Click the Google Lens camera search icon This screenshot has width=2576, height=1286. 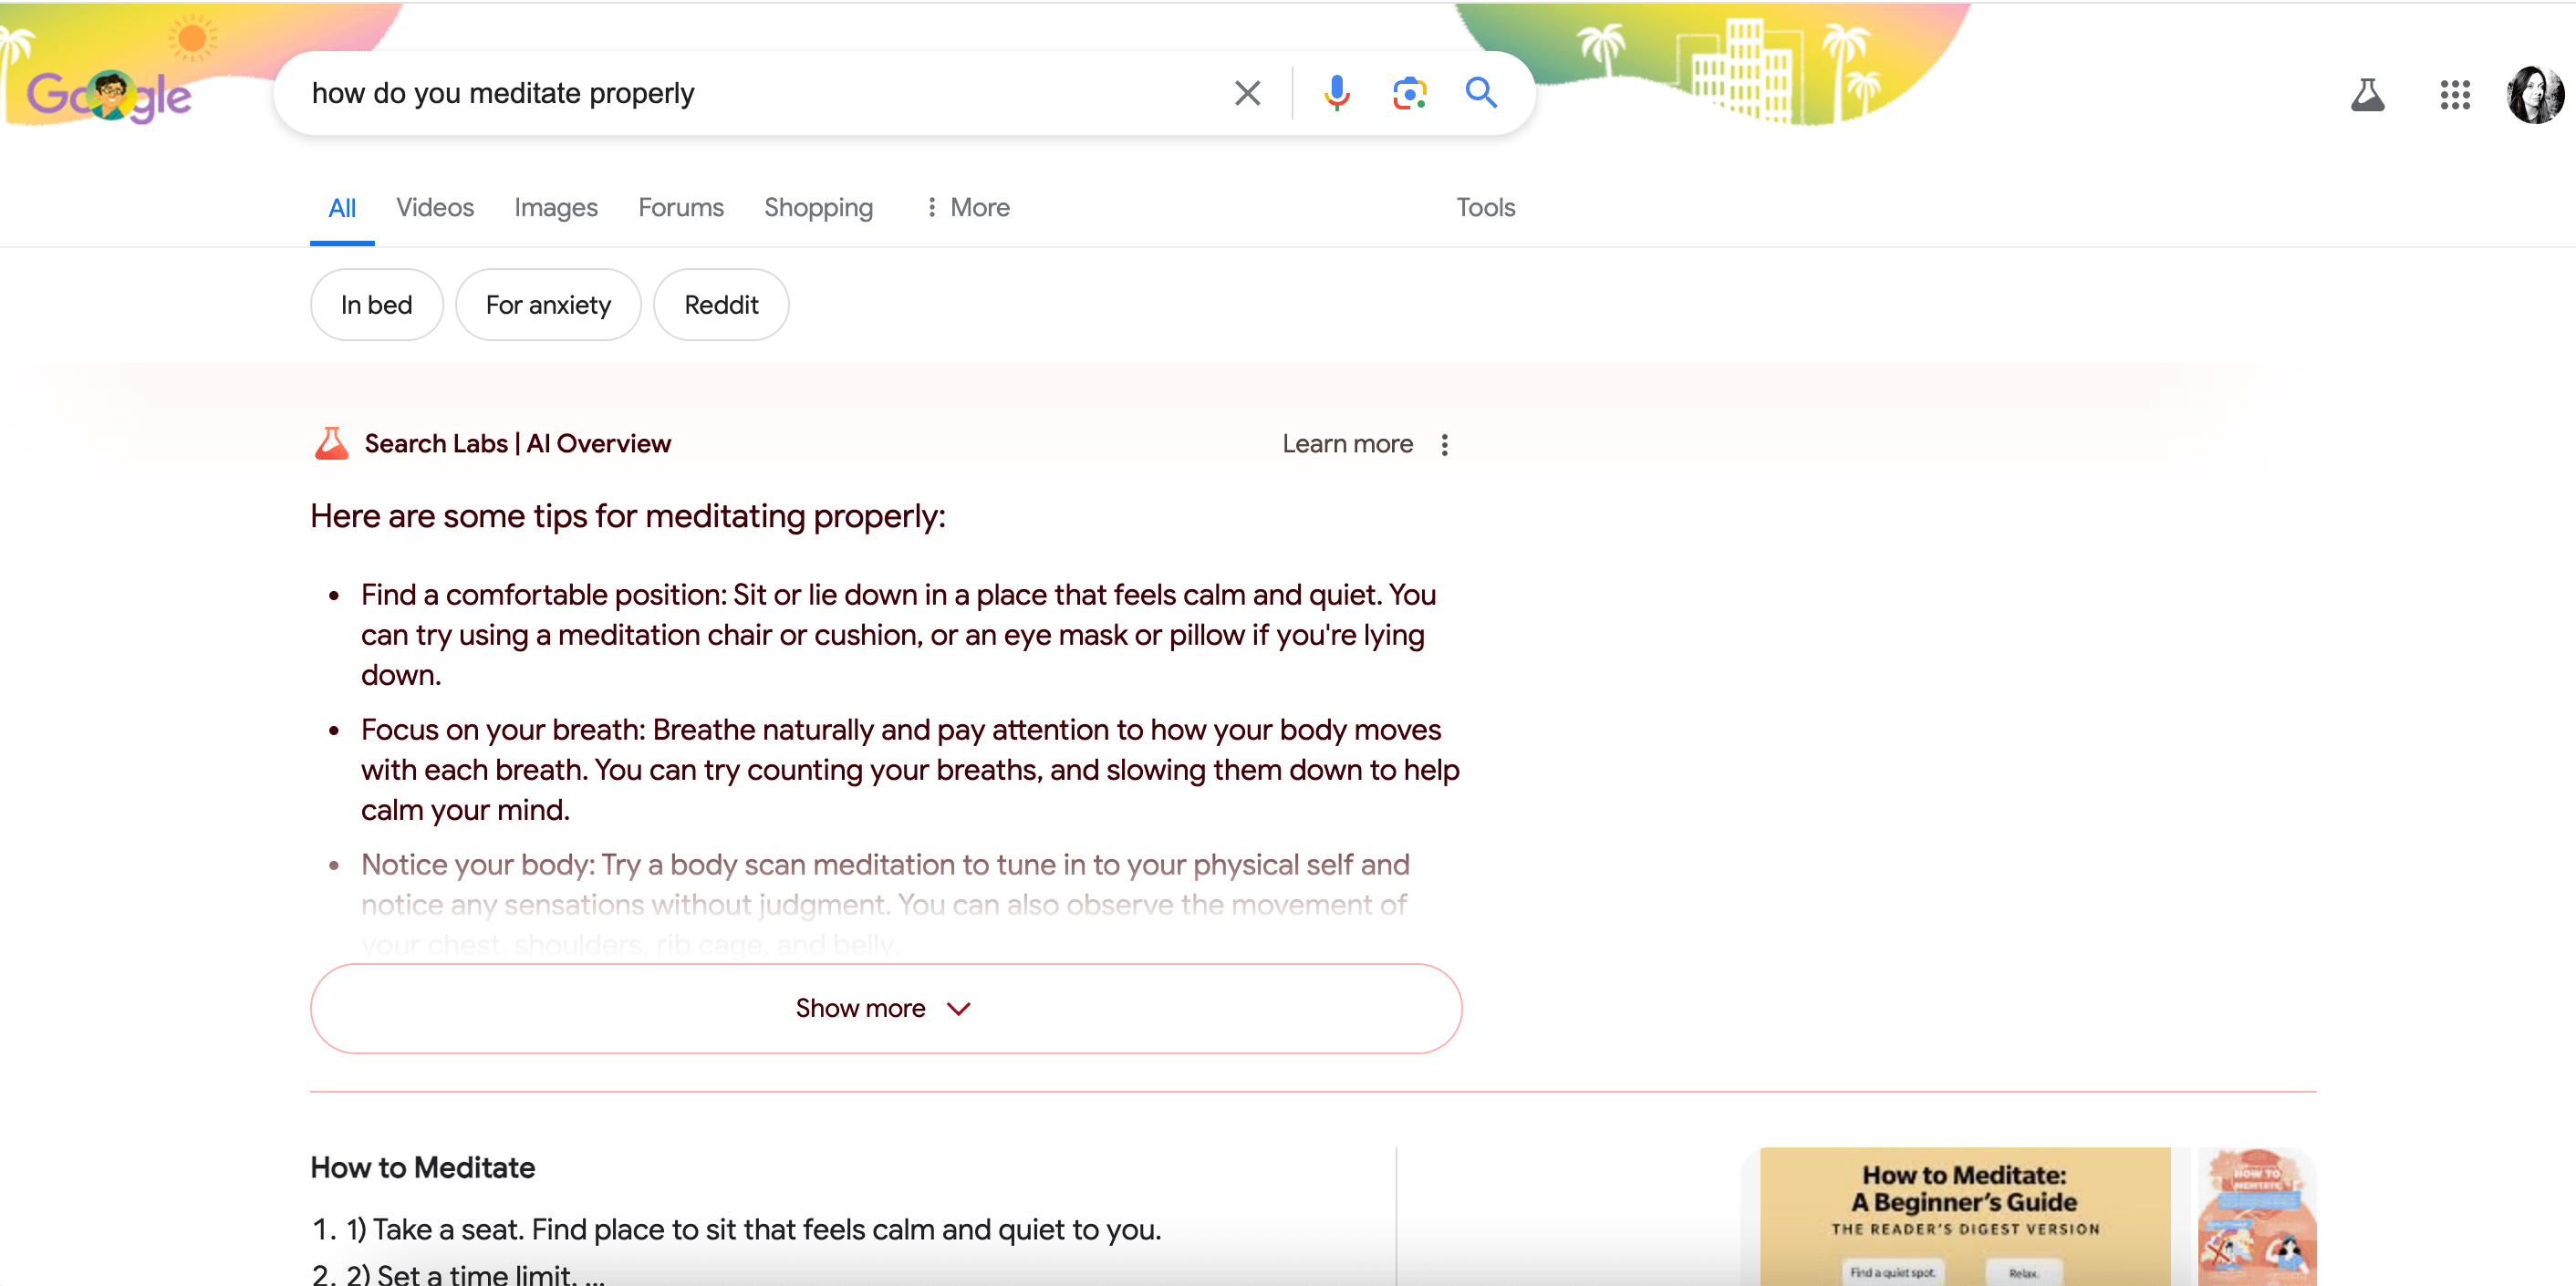1409,94
